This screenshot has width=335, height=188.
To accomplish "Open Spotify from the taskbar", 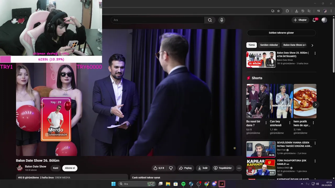I will coord(183,184).
